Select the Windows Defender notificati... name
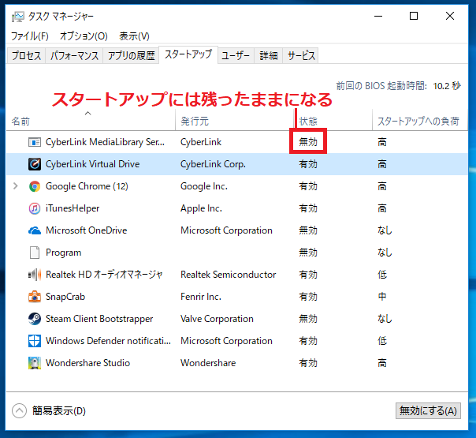 [x=108, y=341]
